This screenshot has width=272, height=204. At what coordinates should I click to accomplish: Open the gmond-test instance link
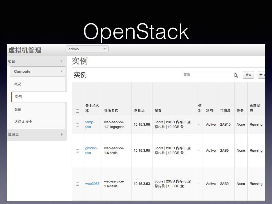click(91, 151)
